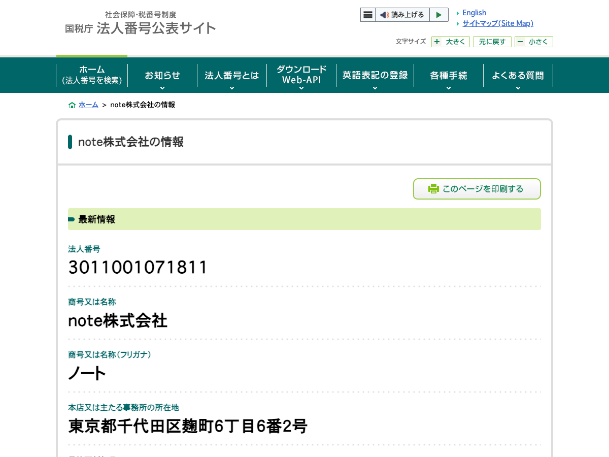Image resolution: width=609 pixels, height=457 pixels.
Task: Open the よくある質問 menu
Action: [518, 75]
